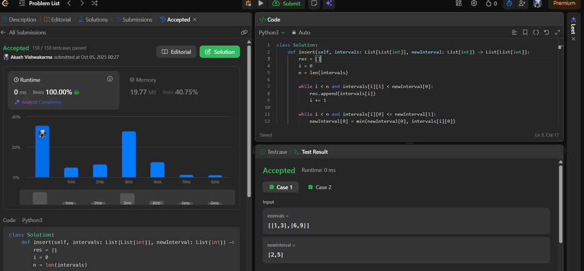Go back to All Submissions
The image size is (584, 271).
pyautogui.click(x=24, y=33)
